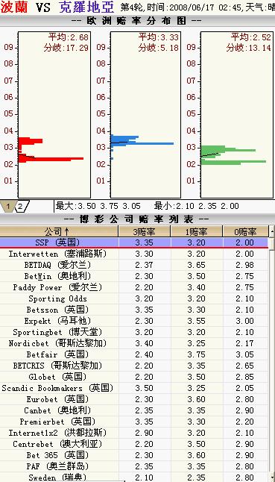Click the red home-win odds distribution chart

54,115
